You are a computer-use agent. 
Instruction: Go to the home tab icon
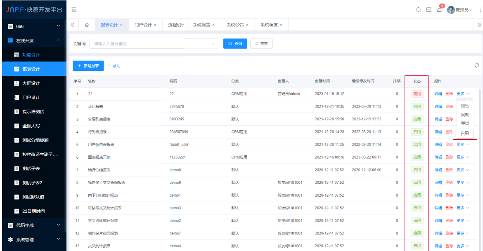coord(87,25)
